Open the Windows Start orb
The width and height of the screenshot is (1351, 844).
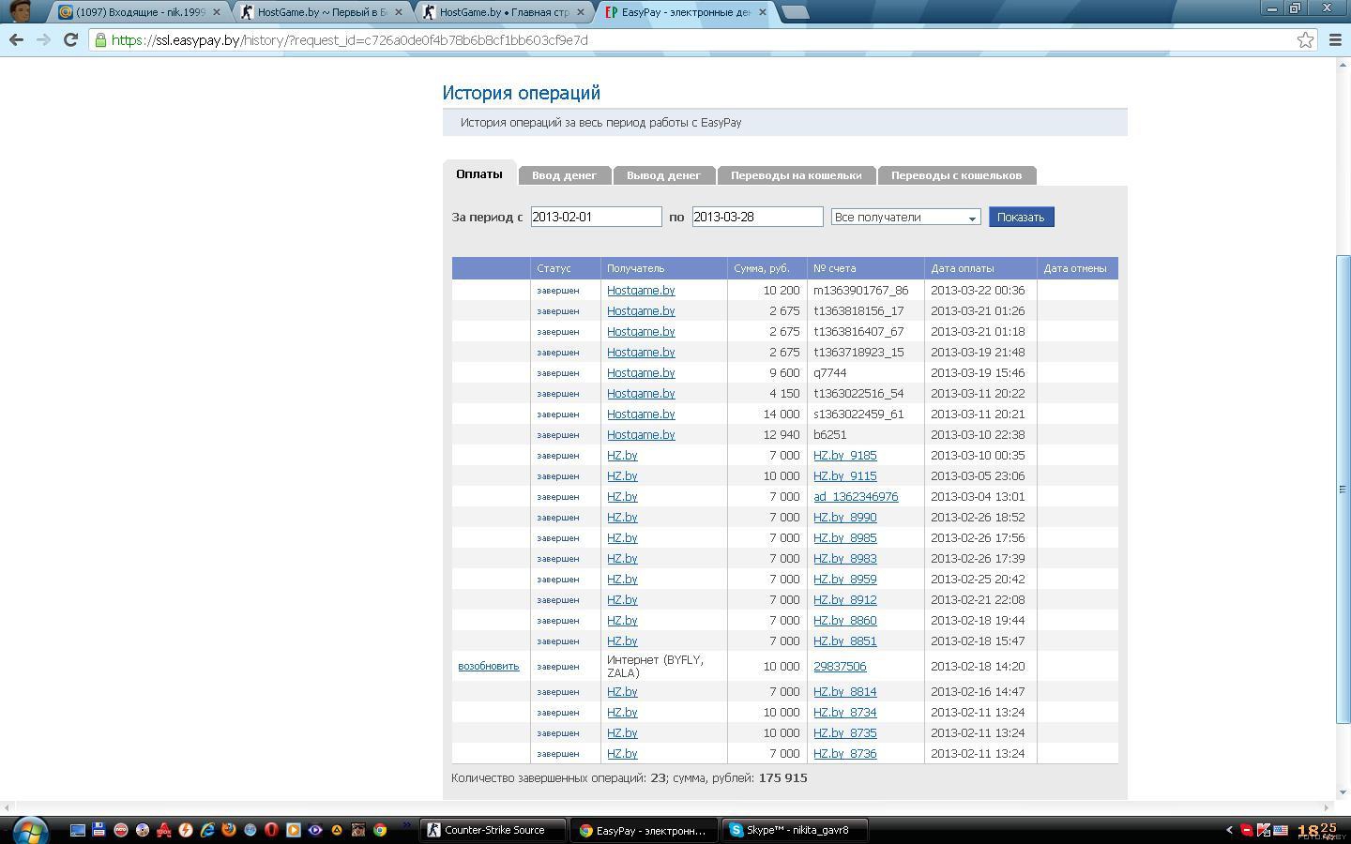[31, 830]
